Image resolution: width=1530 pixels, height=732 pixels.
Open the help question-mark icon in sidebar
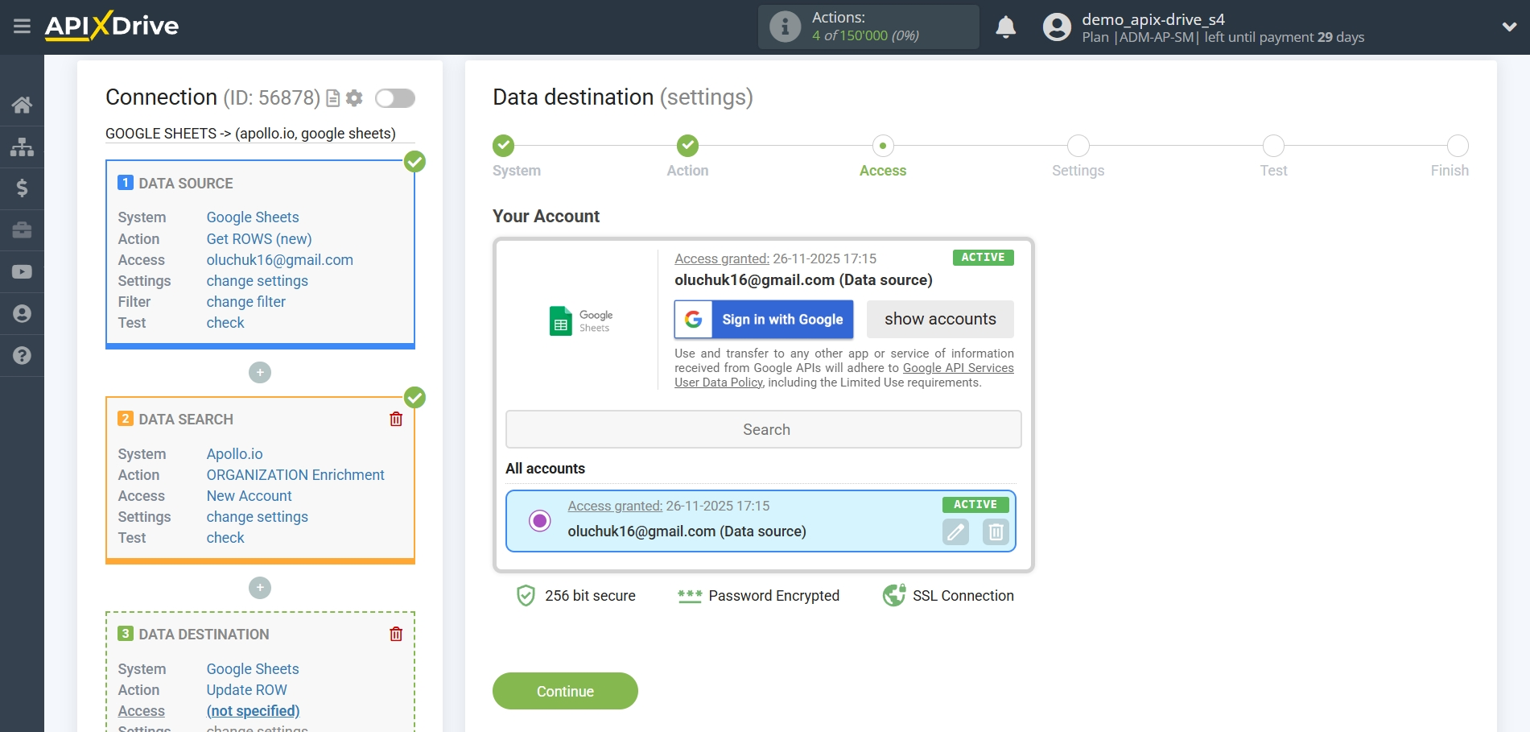pyautogui.click(x=22, y=354)
